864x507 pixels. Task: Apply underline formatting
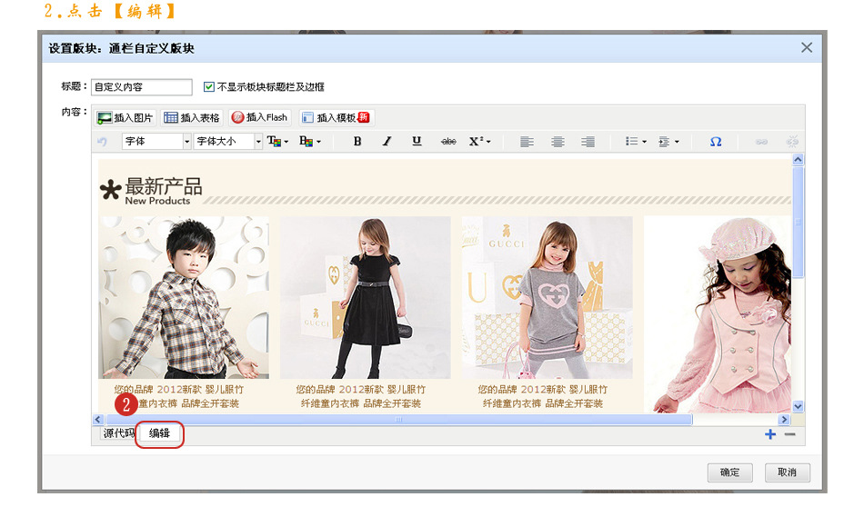coord(417,142)
